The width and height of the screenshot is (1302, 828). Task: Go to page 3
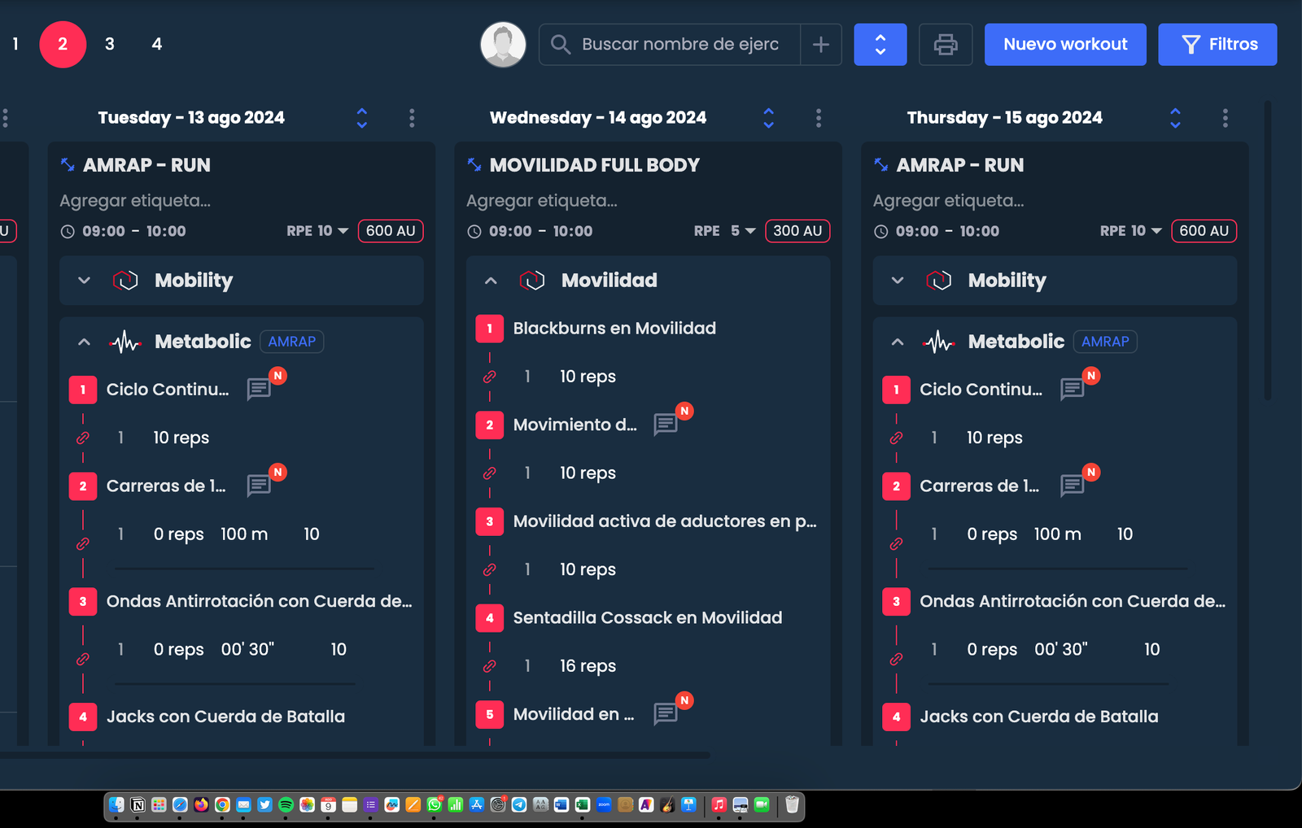(x=110, y=44)
